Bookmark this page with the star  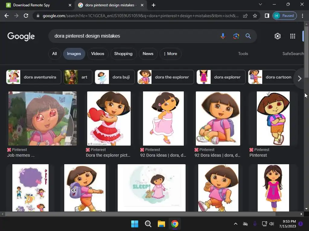click(x=255, y=16)
